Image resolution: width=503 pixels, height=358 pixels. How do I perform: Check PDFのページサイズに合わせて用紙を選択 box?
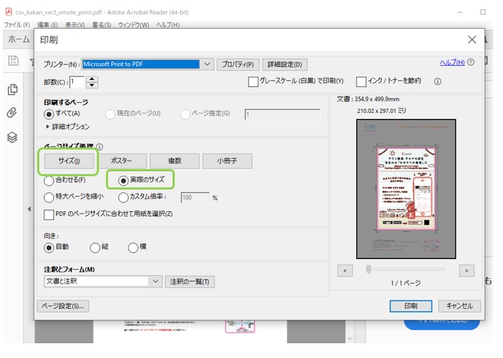pos(49,215)
